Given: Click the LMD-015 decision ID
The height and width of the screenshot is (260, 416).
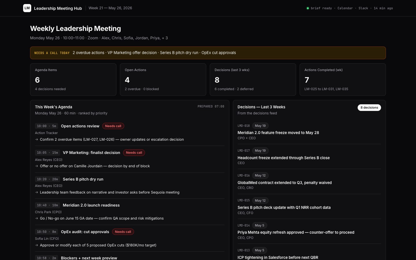Looking at the screenshot, I should 244,200.
